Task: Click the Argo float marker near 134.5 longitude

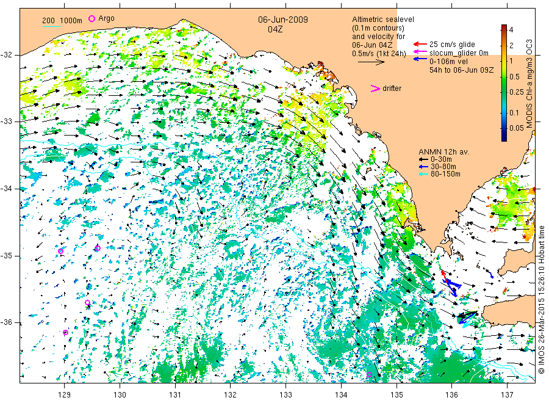Action: pos(369,375)
